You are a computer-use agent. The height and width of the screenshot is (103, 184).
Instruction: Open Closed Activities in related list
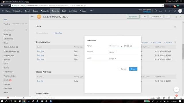(x=10, y=51)
